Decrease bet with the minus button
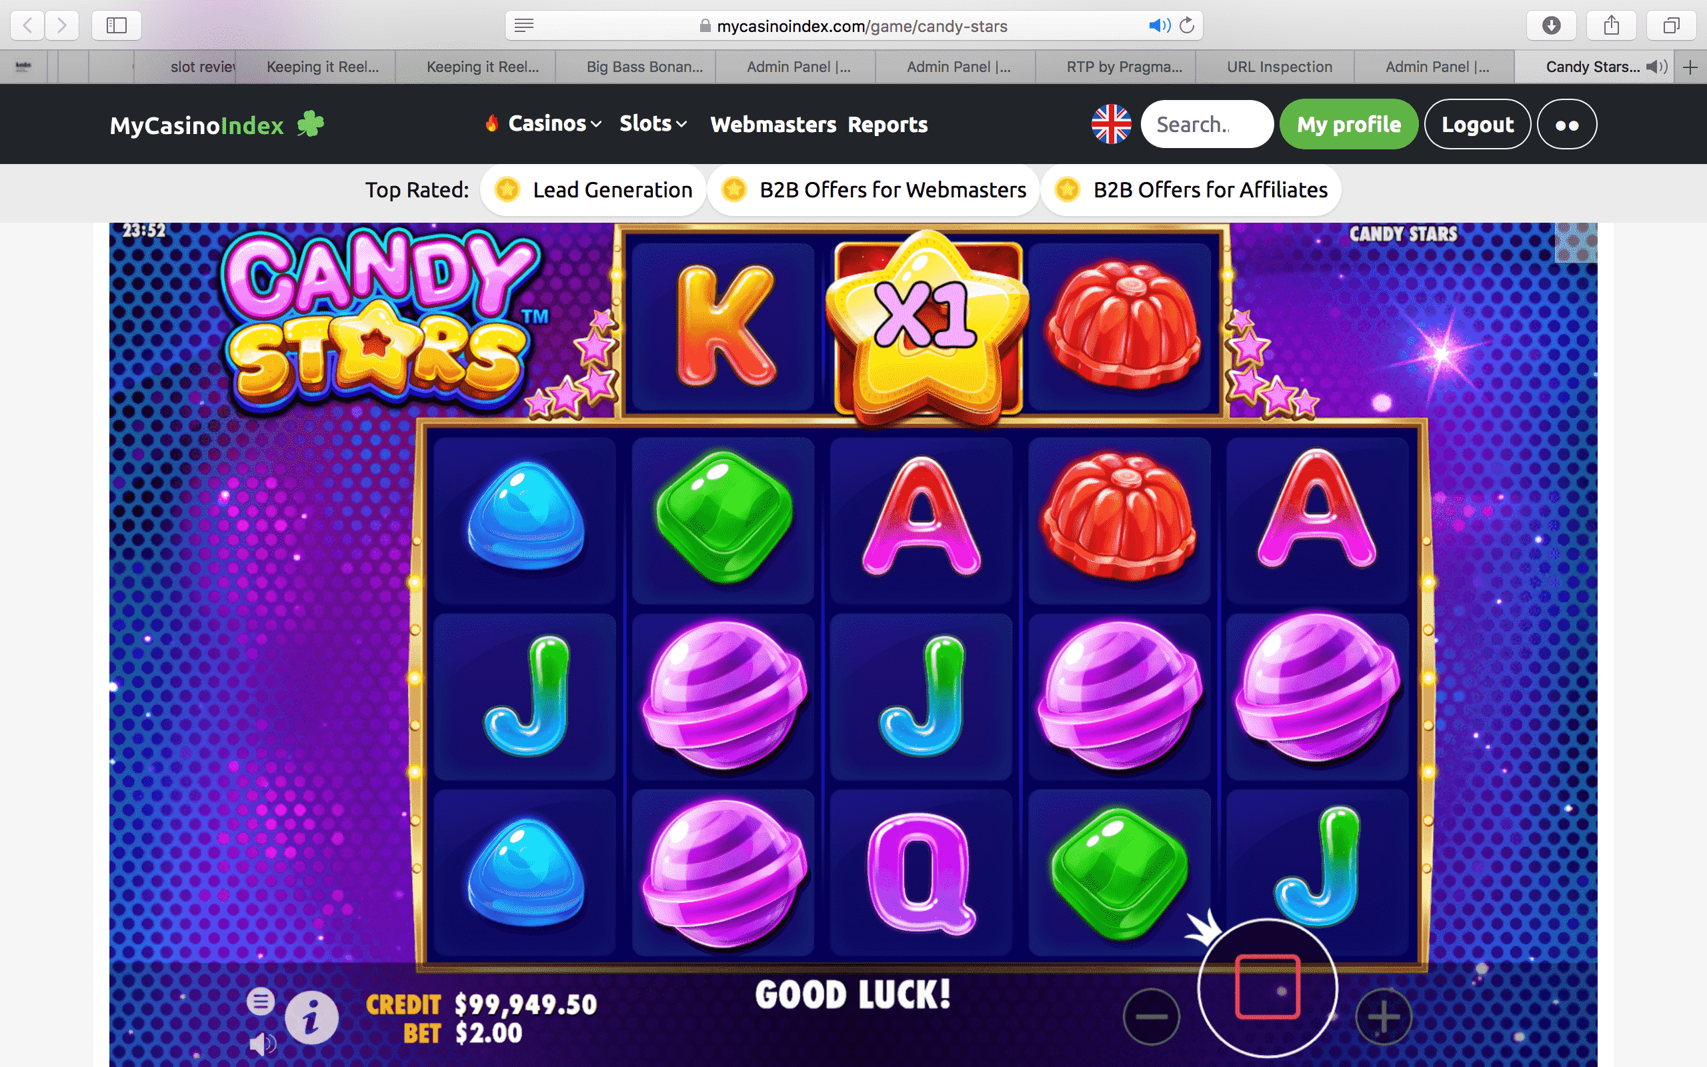Viewport: 1707px width, 1067px height. [x=1151, y=1017]
